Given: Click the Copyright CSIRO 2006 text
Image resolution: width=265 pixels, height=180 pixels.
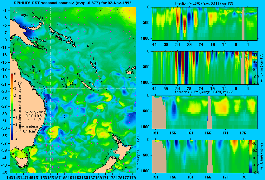Looking at the screenshot, I should (x=138, y=151).
